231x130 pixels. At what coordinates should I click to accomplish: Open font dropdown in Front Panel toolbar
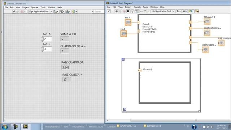[40, 12]
